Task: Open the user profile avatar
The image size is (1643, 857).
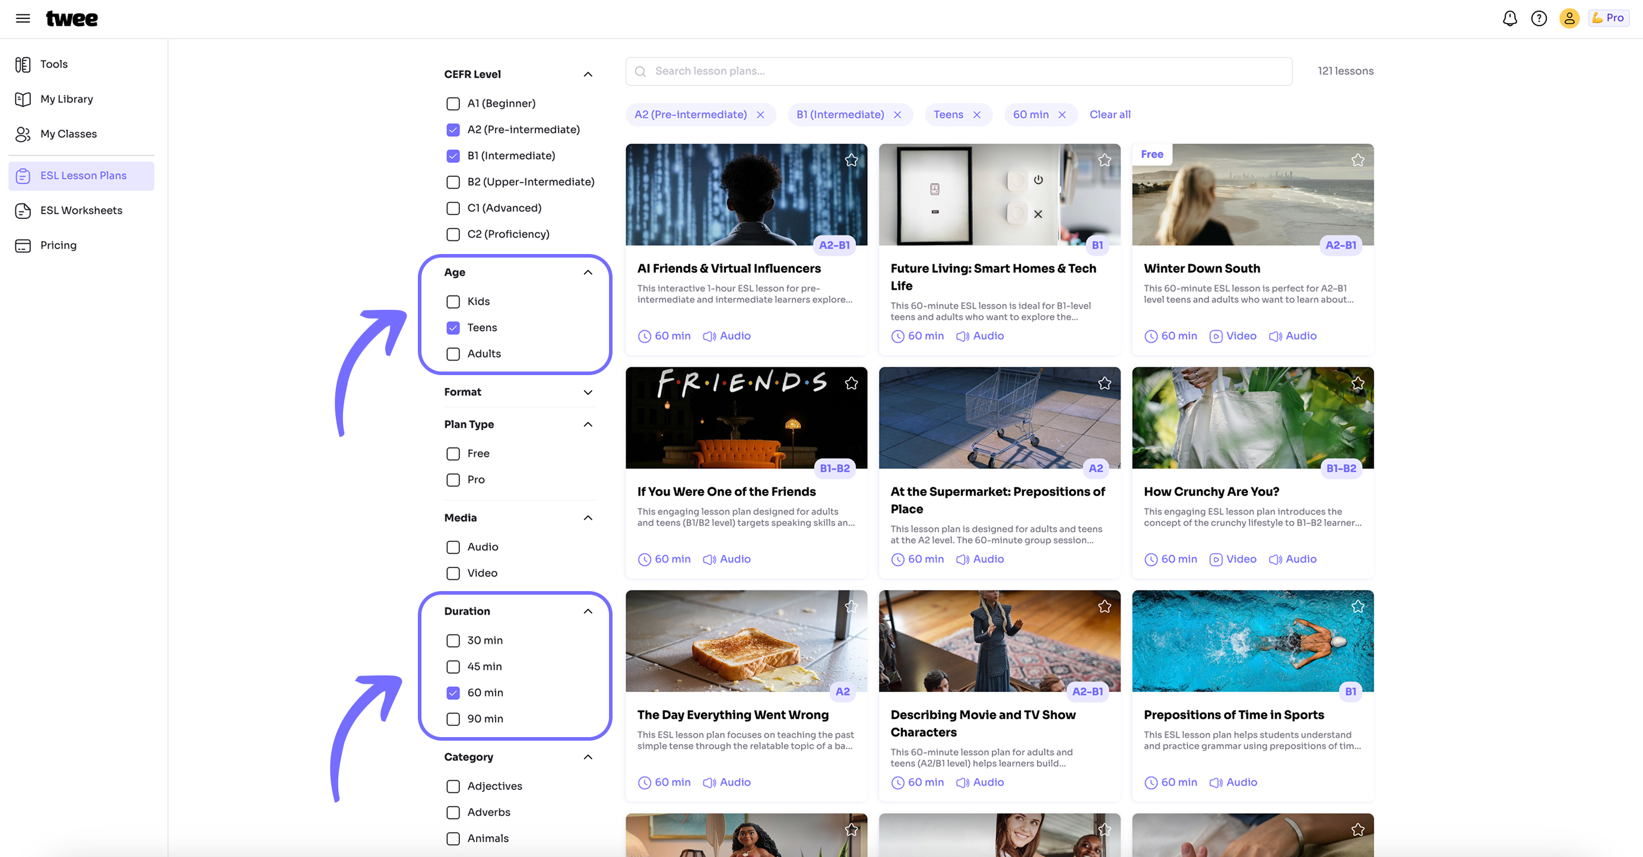Action: point(1569,18)
